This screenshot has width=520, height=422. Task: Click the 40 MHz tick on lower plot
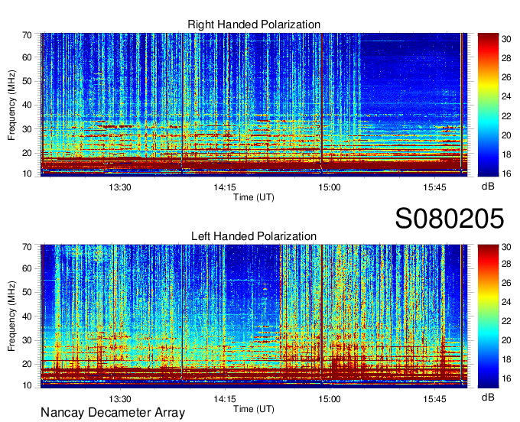[x=27, y=316]
